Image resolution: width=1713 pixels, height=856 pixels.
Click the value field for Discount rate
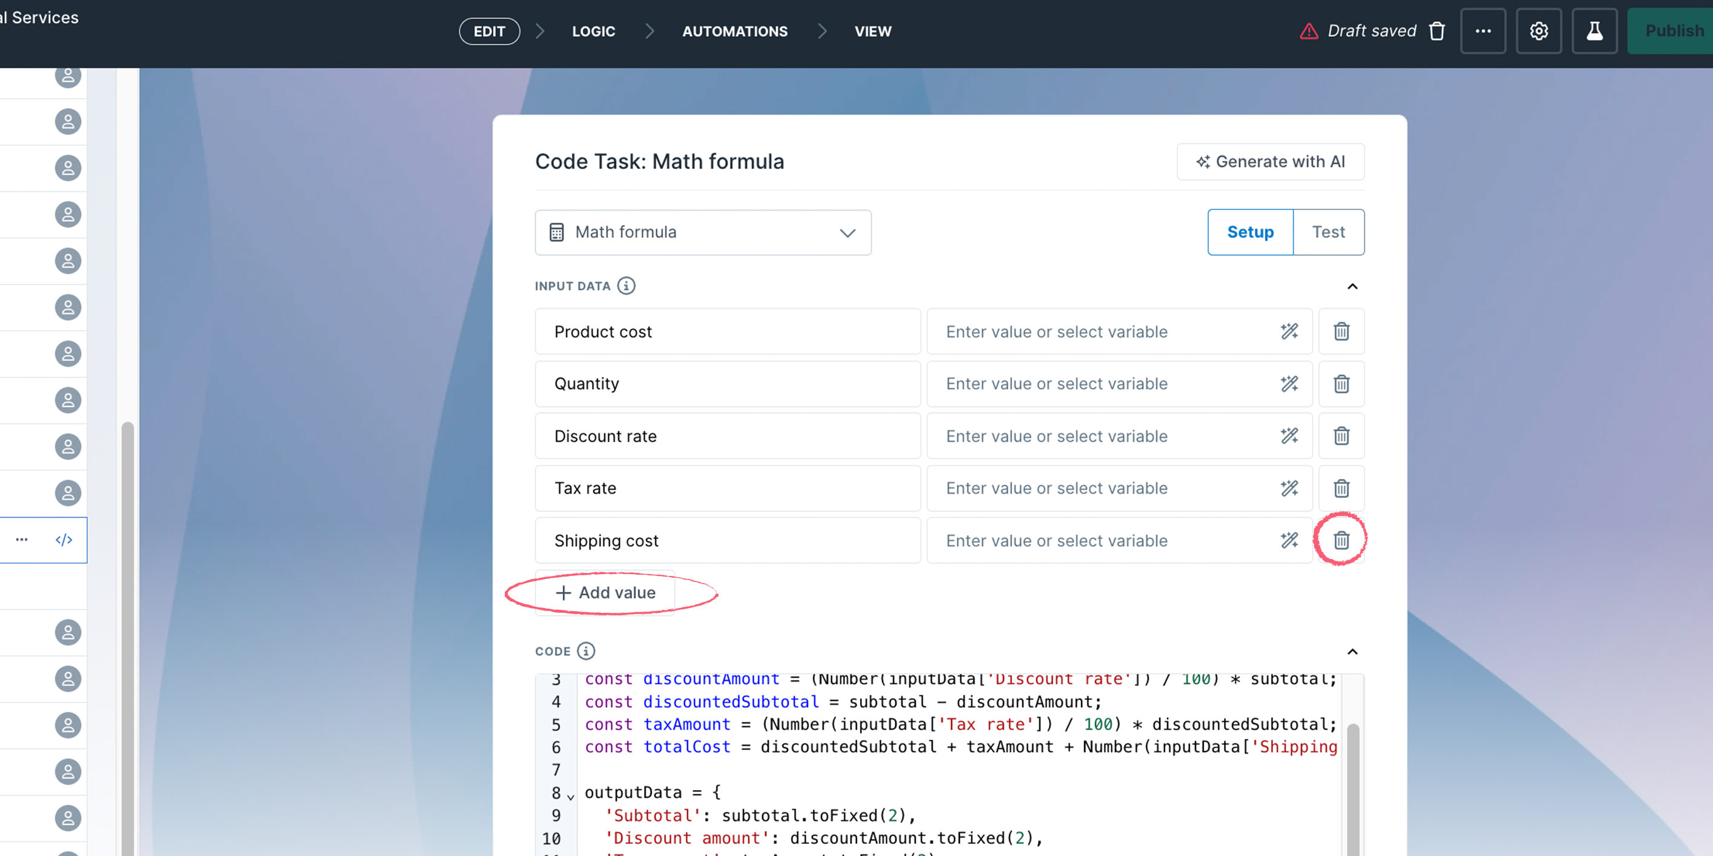tap(1119, 436)
